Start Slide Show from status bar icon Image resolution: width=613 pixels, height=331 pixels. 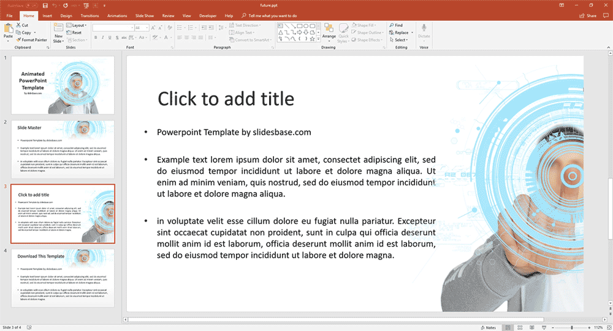click(x=545, y=327)
